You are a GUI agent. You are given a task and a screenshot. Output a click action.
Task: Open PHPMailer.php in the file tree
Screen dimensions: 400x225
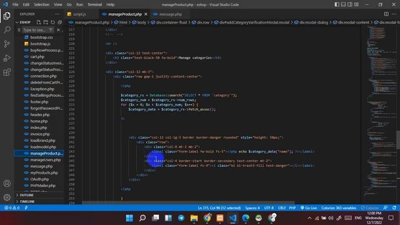pyautogui.click(x=43, y=186)
